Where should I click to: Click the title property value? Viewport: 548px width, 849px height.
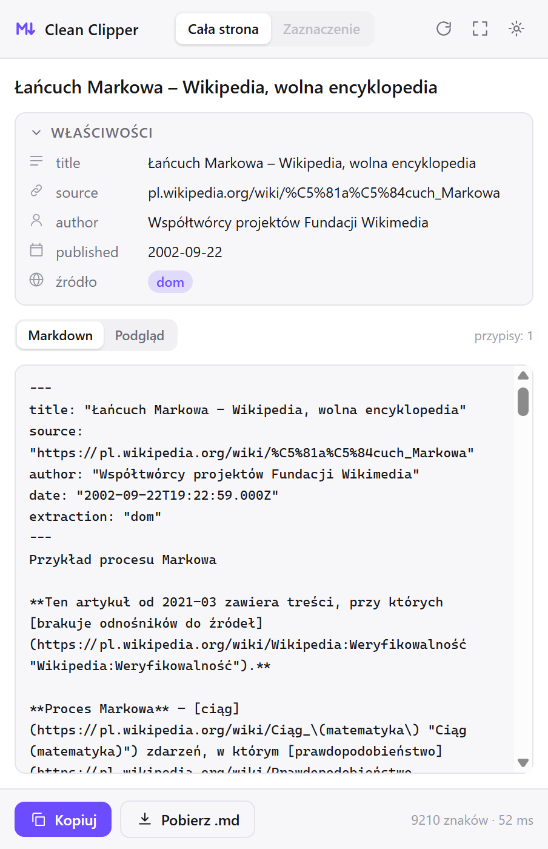coord(312,163)
